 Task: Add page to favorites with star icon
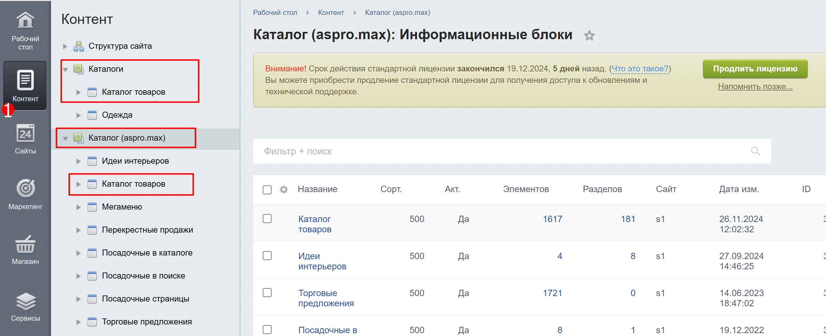[589, 35]
